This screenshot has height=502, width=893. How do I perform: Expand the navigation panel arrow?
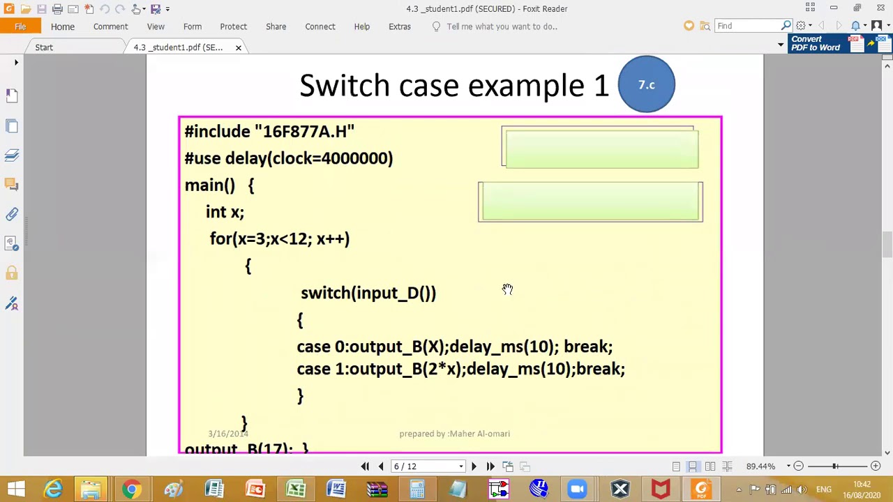coord(16,63)
